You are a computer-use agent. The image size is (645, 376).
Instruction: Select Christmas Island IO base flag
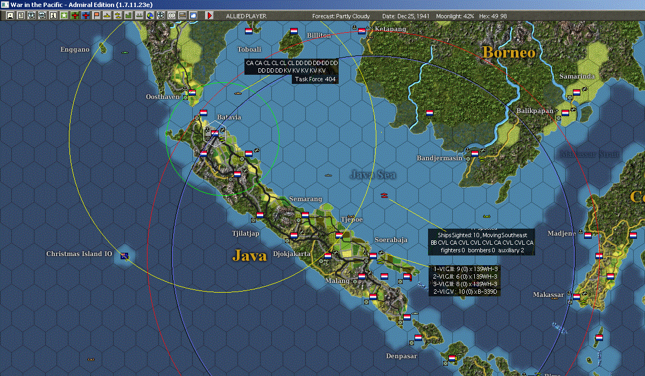(x=124, y=256)
